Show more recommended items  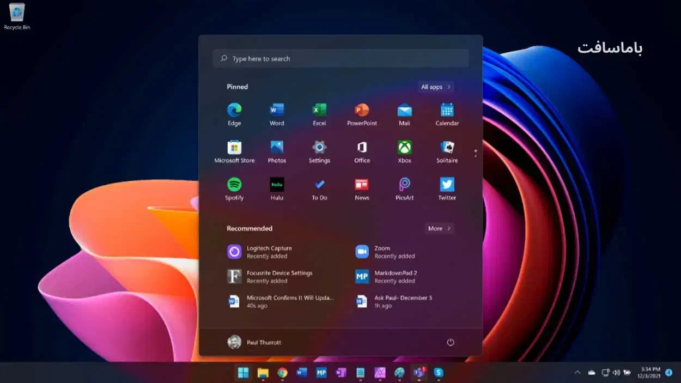pyautogui.click(x=439, y=229)
